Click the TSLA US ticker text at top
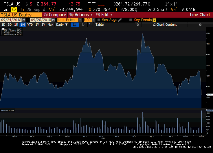This screenshot has width=213, height=153. click(x=12, y=4)
